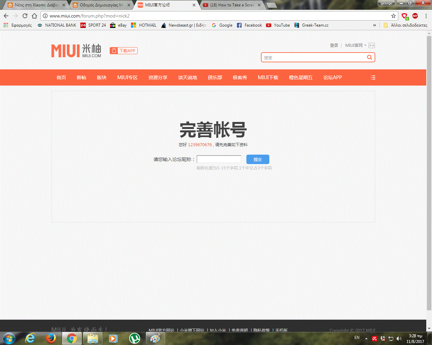
Task: Open the YouTube bookmark
Action: click(x=278, y=25)
